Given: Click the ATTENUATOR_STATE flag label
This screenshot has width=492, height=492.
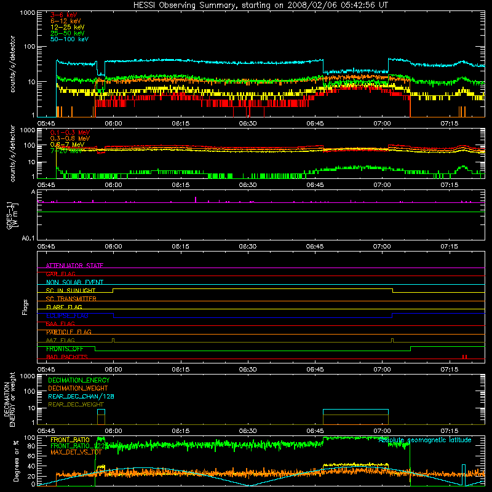Looking at the screenshot, I should tap(74, 266).
